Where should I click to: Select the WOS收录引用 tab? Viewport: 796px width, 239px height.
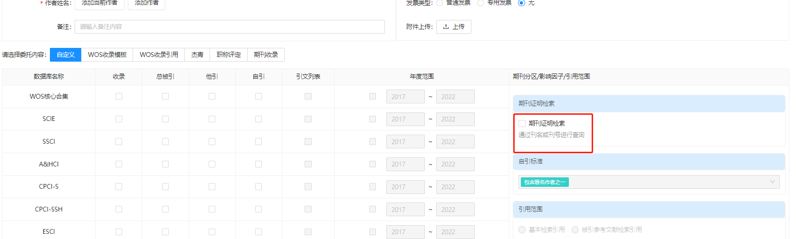click(159, 55)
